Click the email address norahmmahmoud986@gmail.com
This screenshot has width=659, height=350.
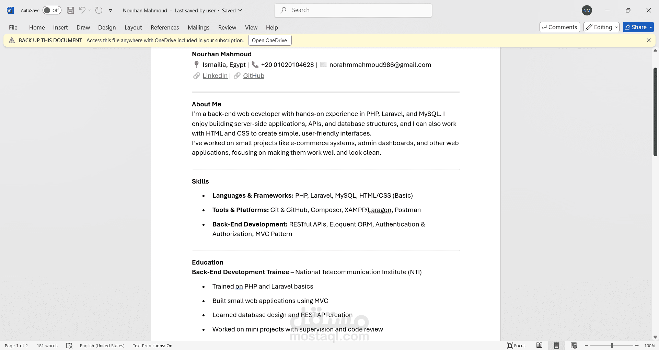pyautogui.click(x=380, y=65)
